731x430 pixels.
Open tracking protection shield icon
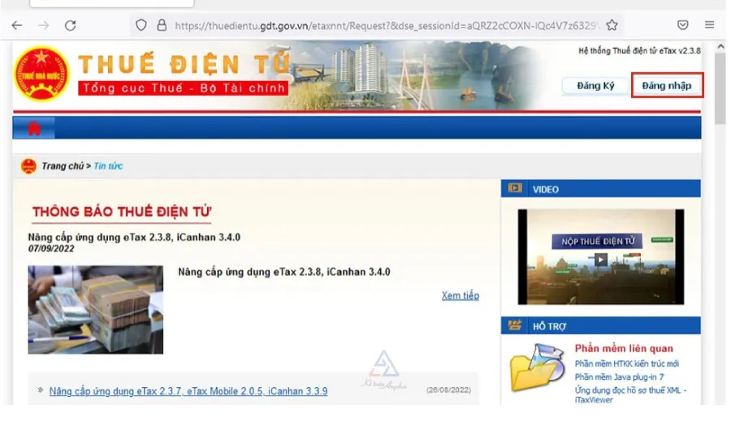coord(141,25)
